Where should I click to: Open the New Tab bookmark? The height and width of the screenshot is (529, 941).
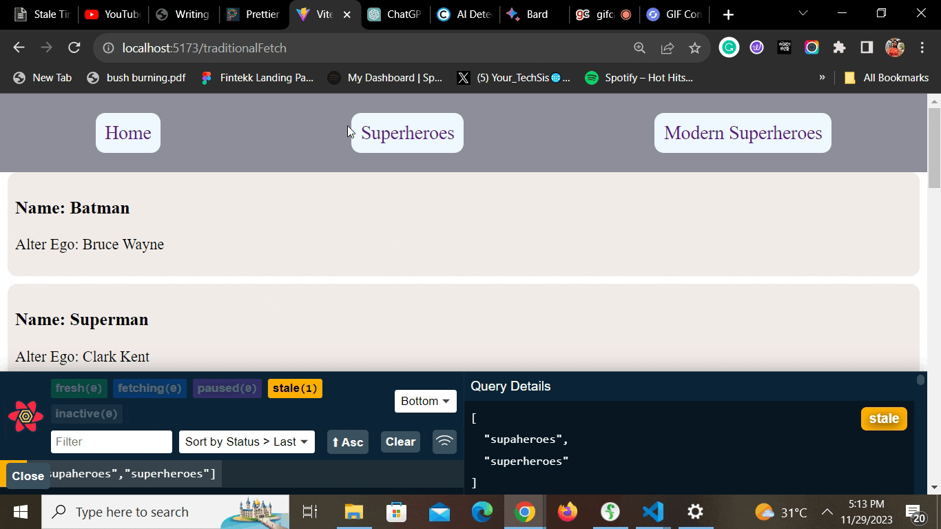43,78
